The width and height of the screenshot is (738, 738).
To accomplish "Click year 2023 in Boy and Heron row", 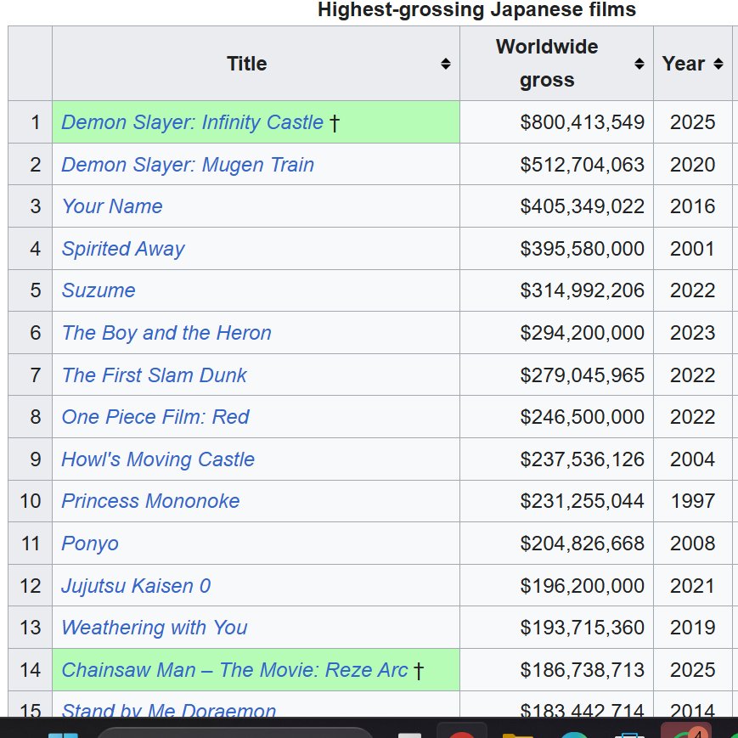I will [692, 333].
